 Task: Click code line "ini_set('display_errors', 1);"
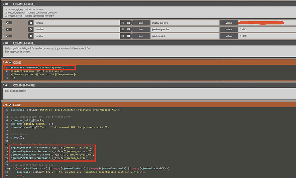32,124
